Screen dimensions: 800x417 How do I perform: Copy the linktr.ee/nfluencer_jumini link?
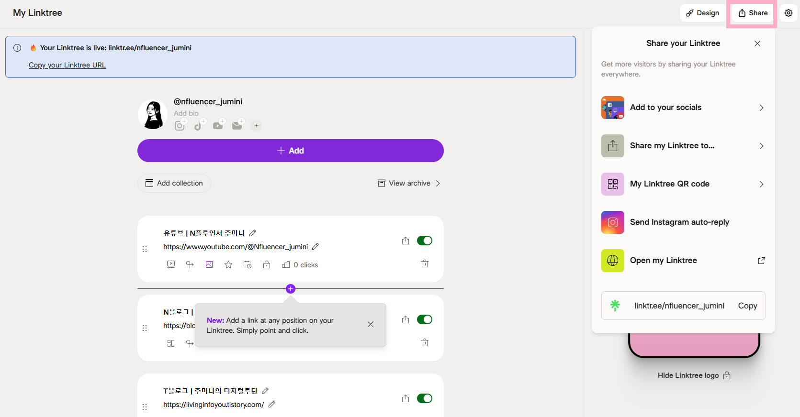pos(747,306)
